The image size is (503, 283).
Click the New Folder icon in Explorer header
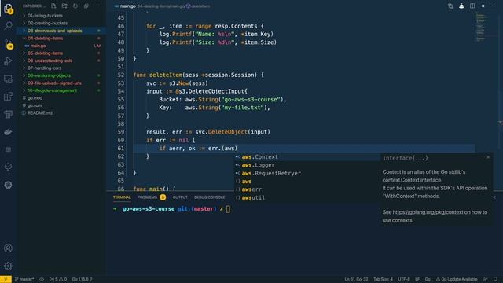[x=64, y=6]
